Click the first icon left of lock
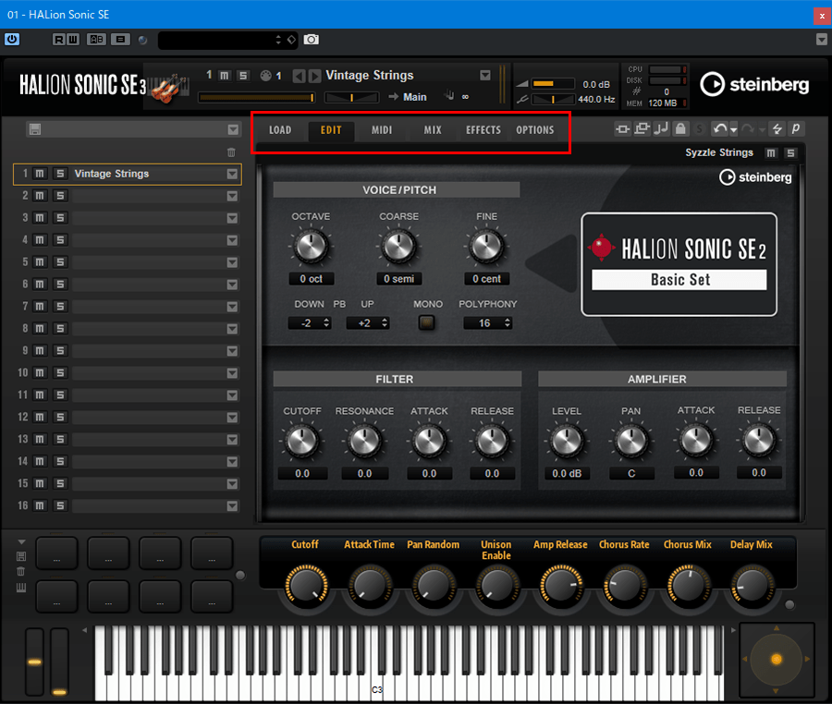This screenshot has width=832, height=704. click(661, 128)
